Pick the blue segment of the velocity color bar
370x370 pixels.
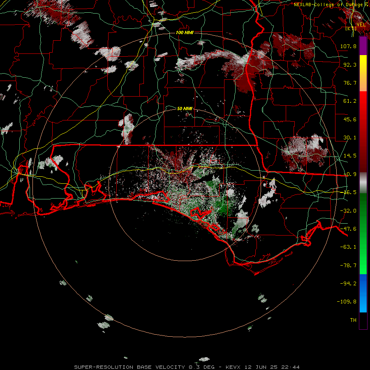click(x=363, y=293)
